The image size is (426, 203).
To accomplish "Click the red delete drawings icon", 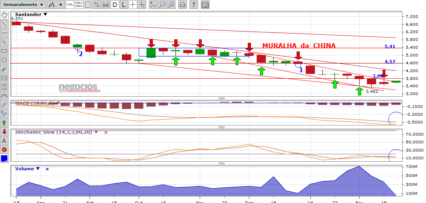I will click(4, 149).
